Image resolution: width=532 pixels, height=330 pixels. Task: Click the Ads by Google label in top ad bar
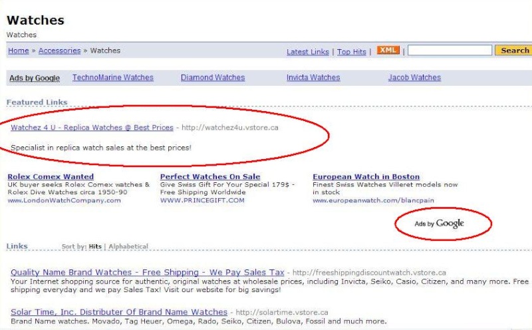pos(35,78)
